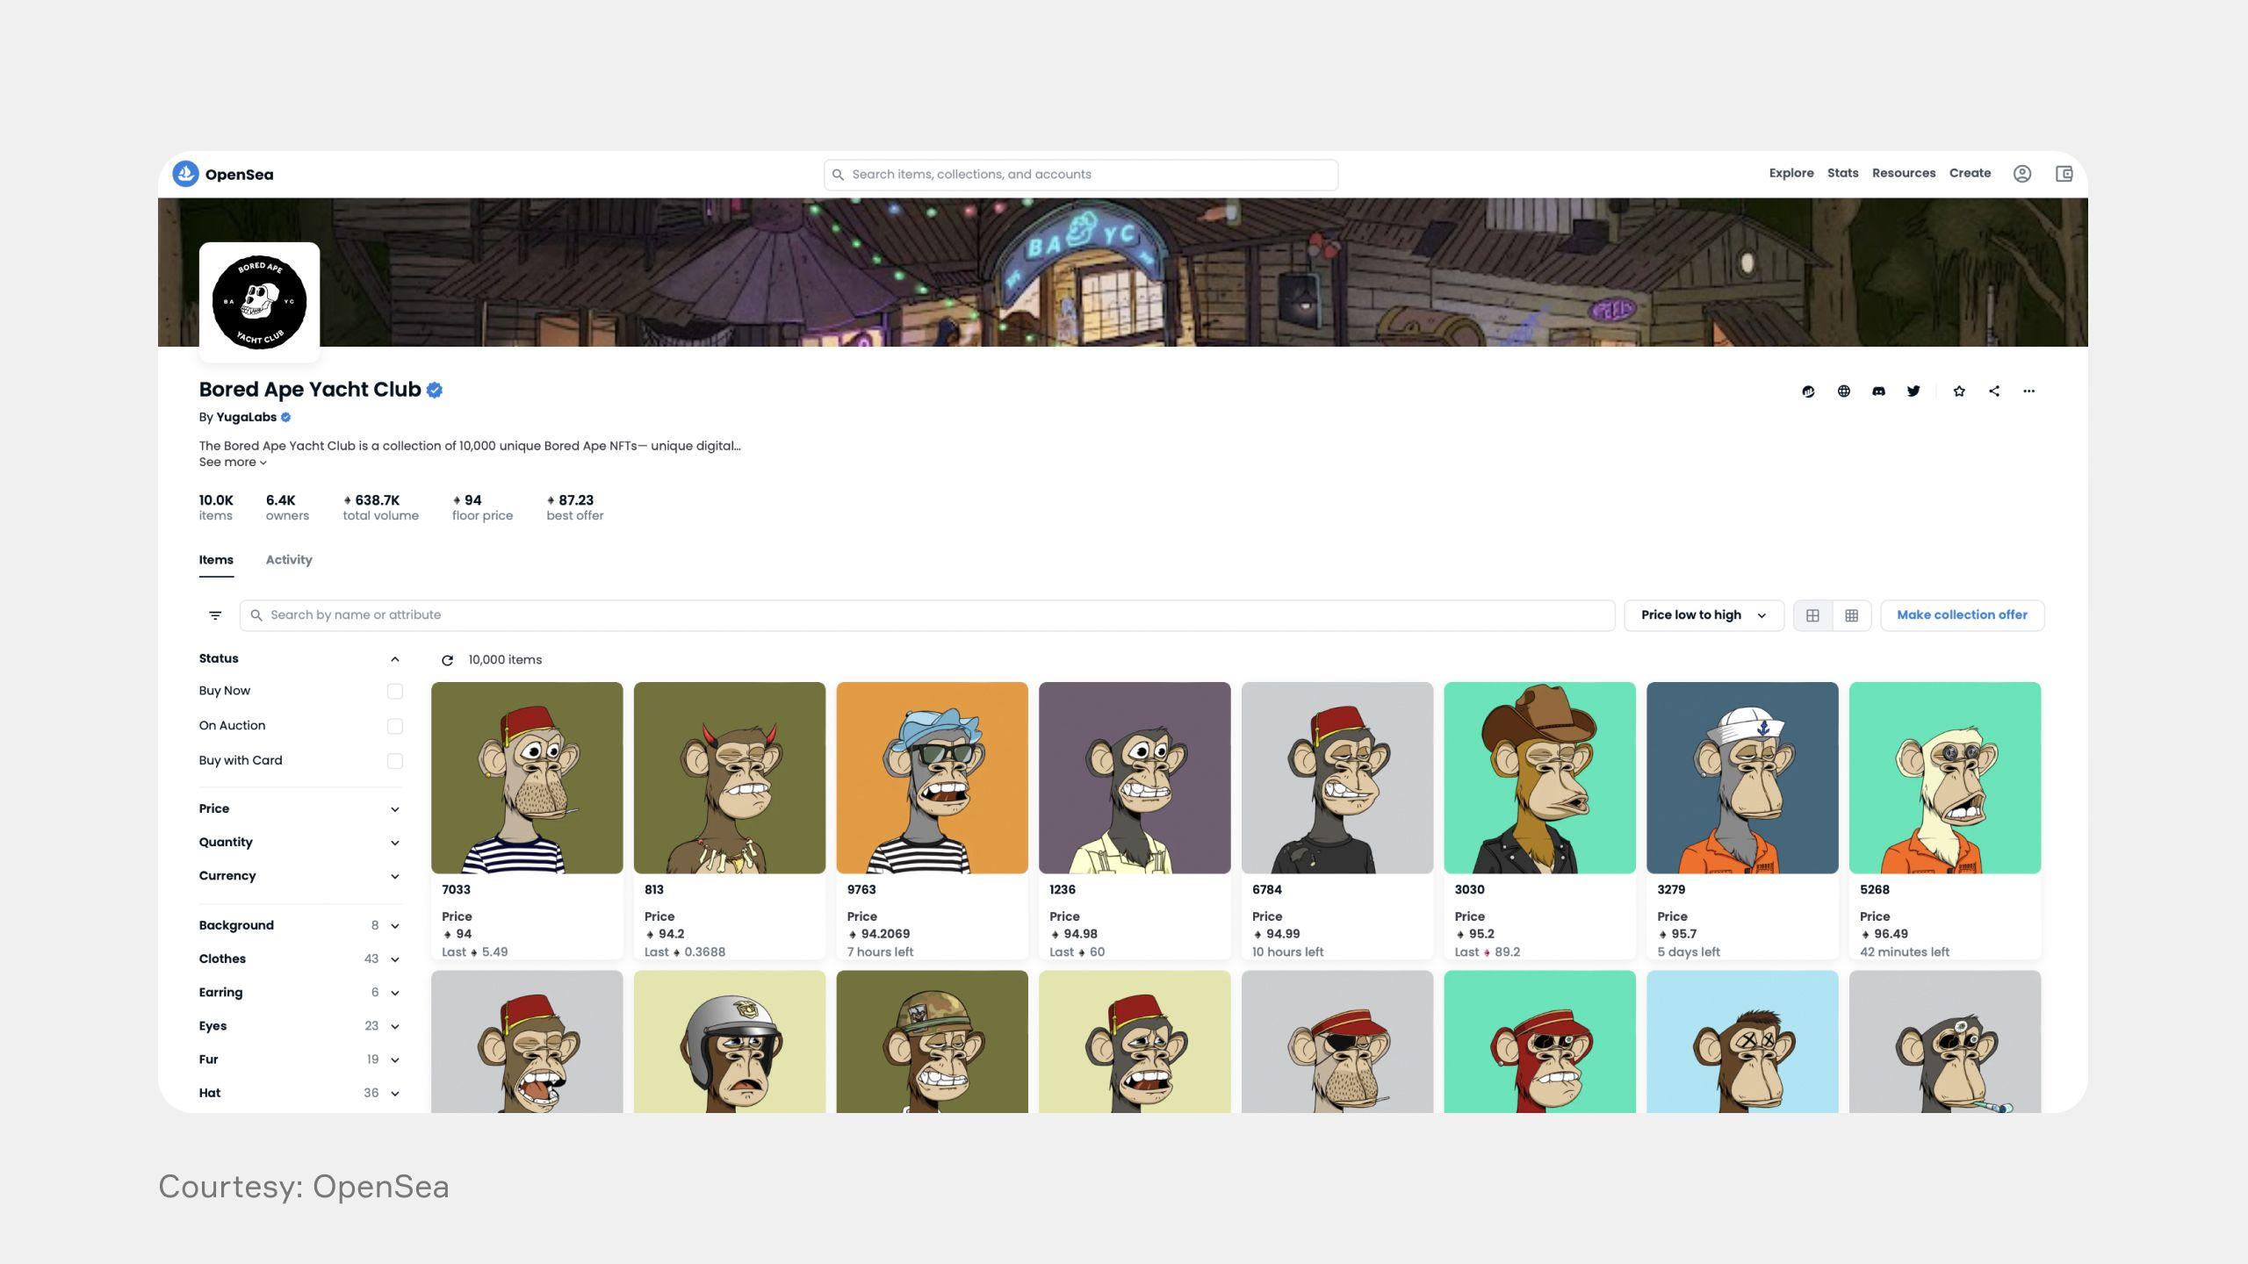
Task: Switch to large grid view icon
Action: (x=1812, y=615)
